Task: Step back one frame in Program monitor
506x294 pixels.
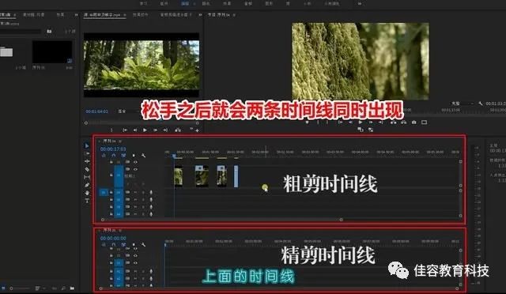Action: click(x=350, y=122)
